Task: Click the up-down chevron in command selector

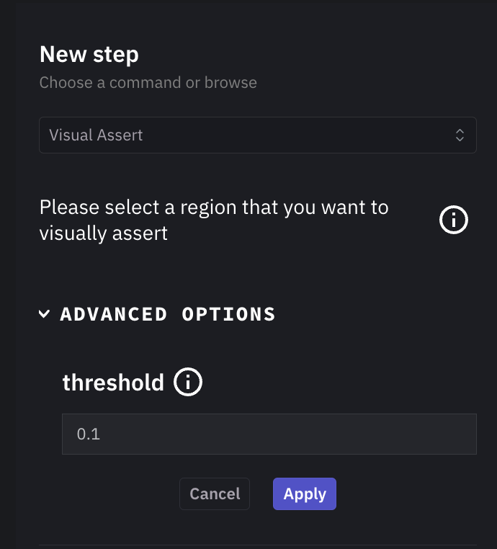Action: point(460,135)
